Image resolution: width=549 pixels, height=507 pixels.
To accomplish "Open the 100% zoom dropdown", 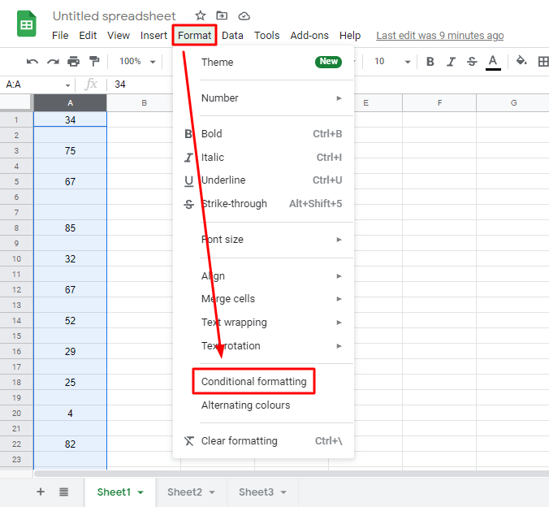I will click(137, 62).
